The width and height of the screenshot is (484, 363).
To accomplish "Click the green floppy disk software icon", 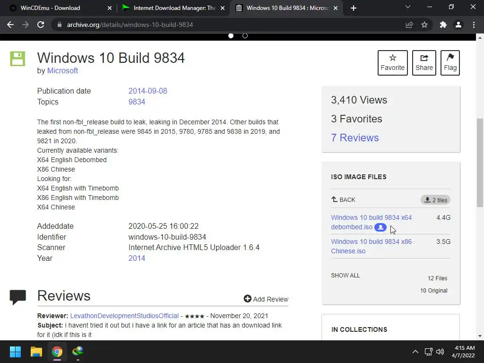I will (x=17, y=59).
